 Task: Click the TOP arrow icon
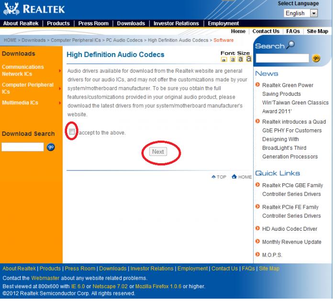tap(213, 177)
